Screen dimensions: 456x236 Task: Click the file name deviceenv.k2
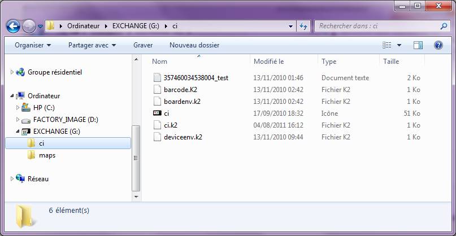tap(183, 137)
